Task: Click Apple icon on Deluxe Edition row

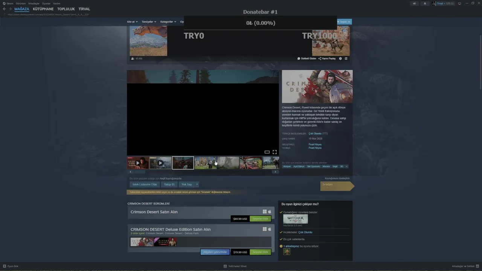Action: tap(270, 229)
